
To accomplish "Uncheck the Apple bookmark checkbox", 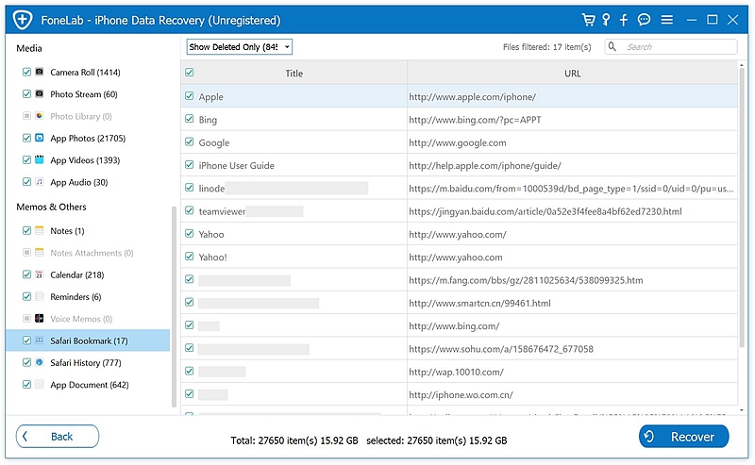I will click(x=190, y=96).
